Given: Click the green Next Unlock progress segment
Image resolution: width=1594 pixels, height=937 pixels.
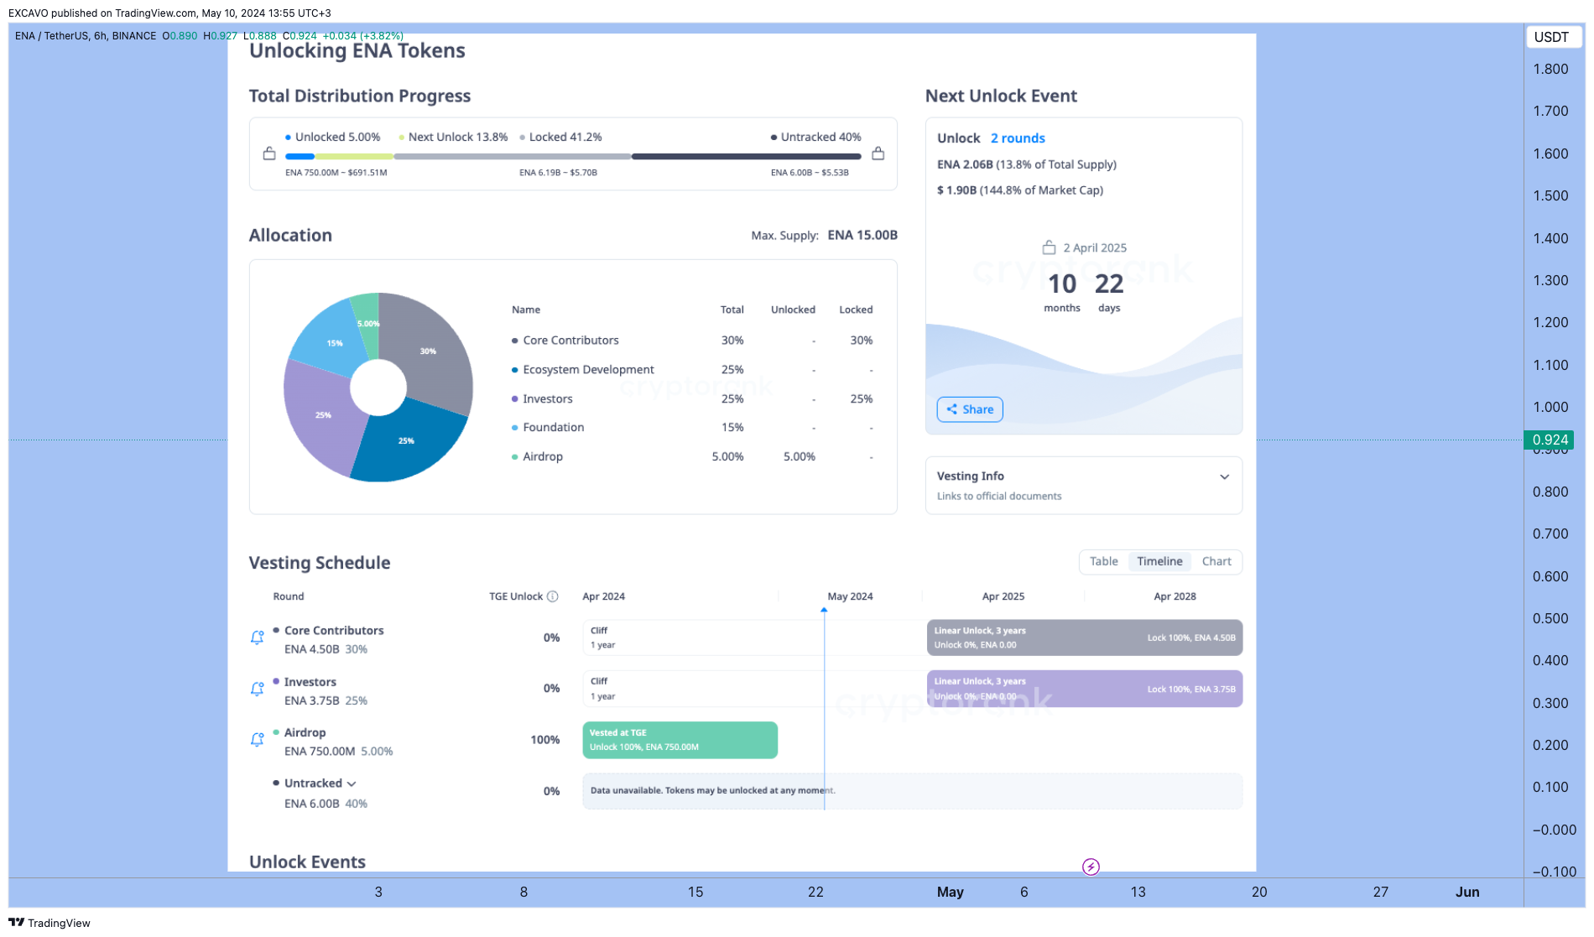Looking at the screenshot, I should (354, 156).
